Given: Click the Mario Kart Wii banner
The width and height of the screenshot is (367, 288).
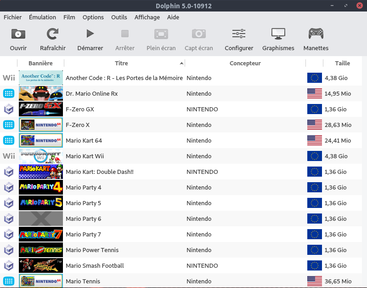Looking at the screenshot, I should tap(41, 156).
